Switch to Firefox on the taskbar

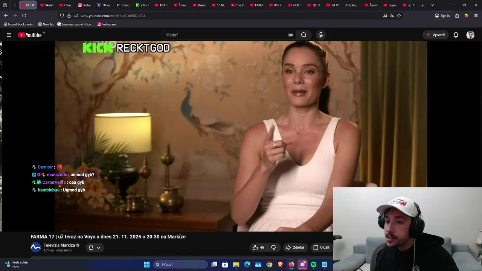coord(291,265)
